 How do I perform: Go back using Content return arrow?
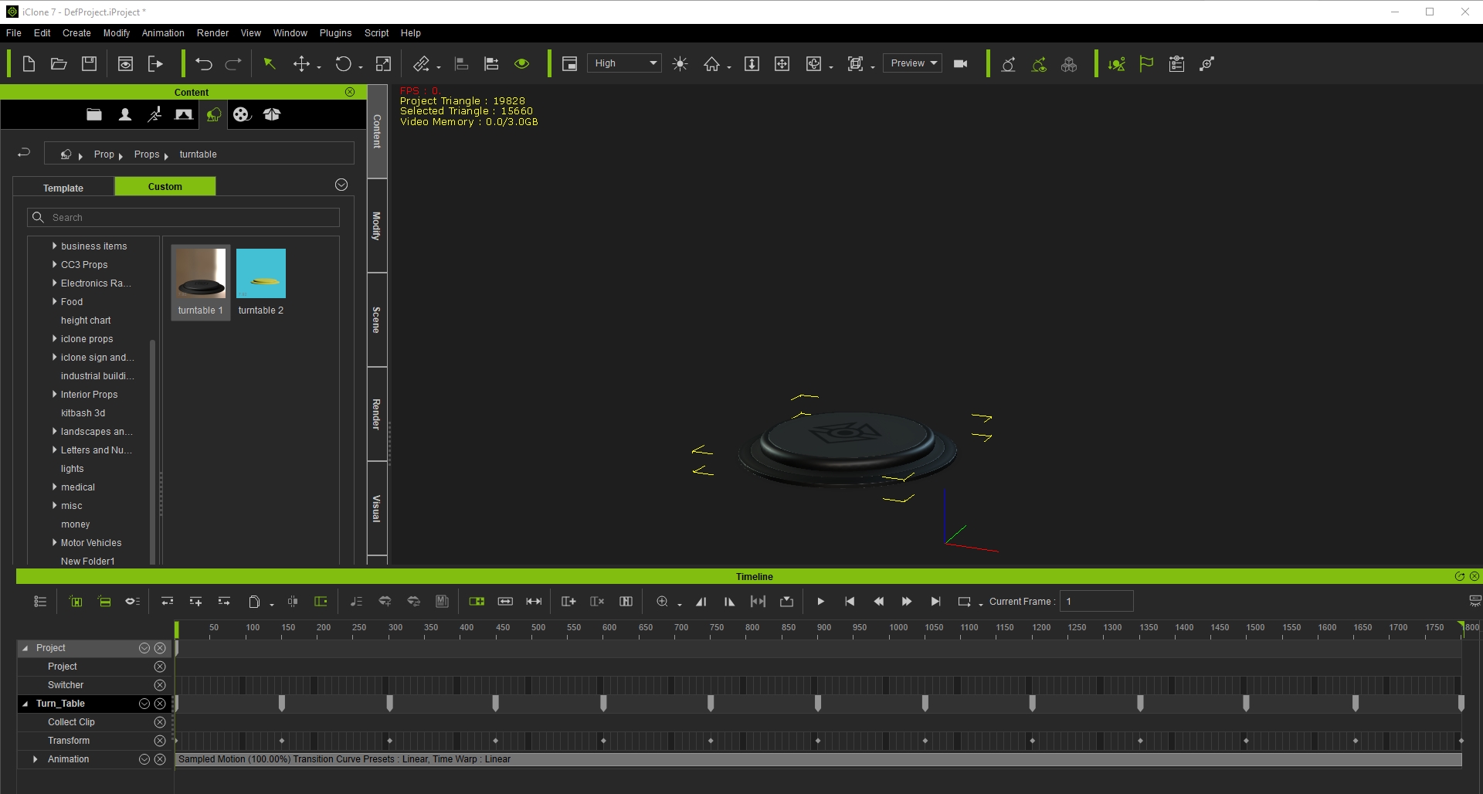point(24,153)
